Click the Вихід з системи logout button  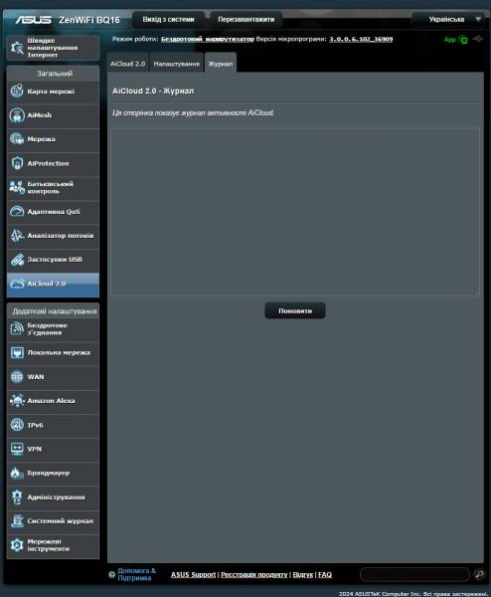[169, 20]
